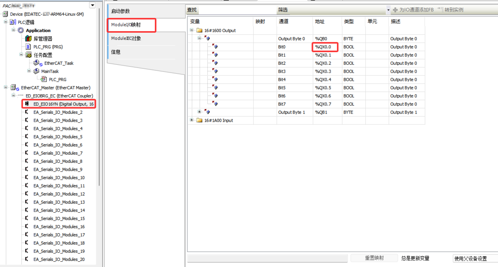Select ED_EIO16YN Digital Output module
This screenshot has width=498, height=267.
click(63, 104)
